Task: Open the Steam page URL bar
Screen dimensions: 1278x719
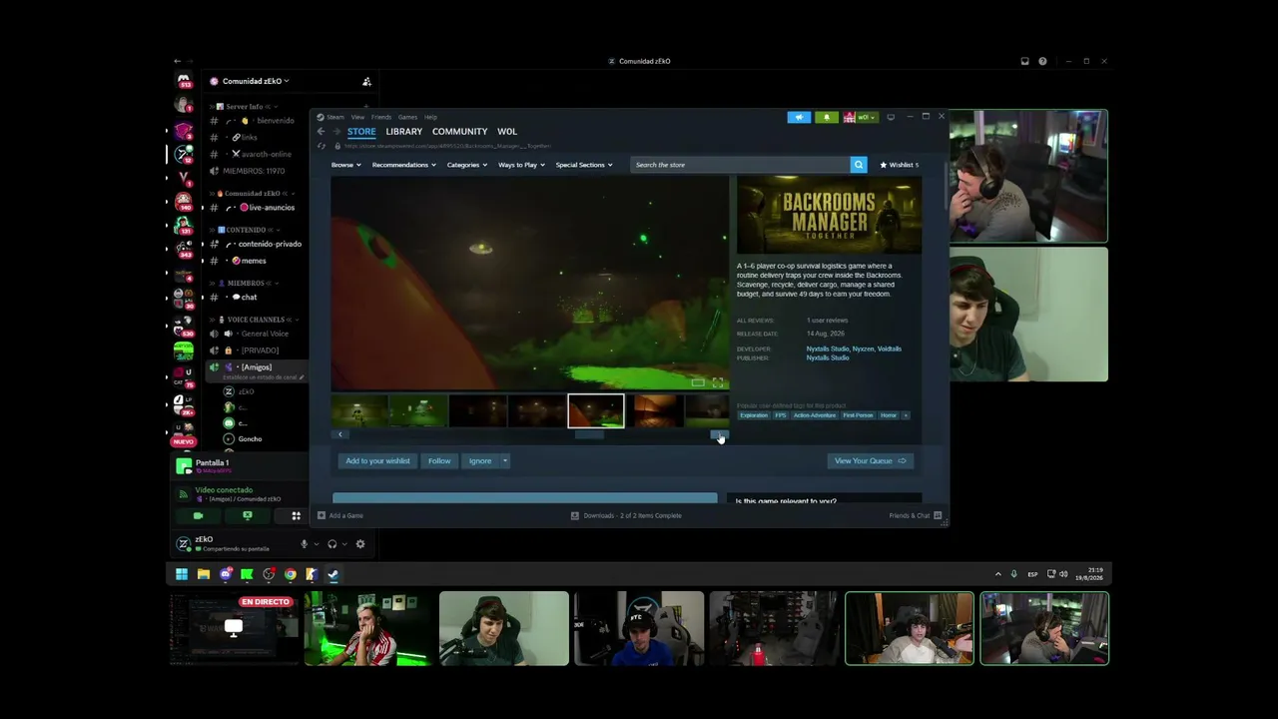Action: [x=447, y=146]
